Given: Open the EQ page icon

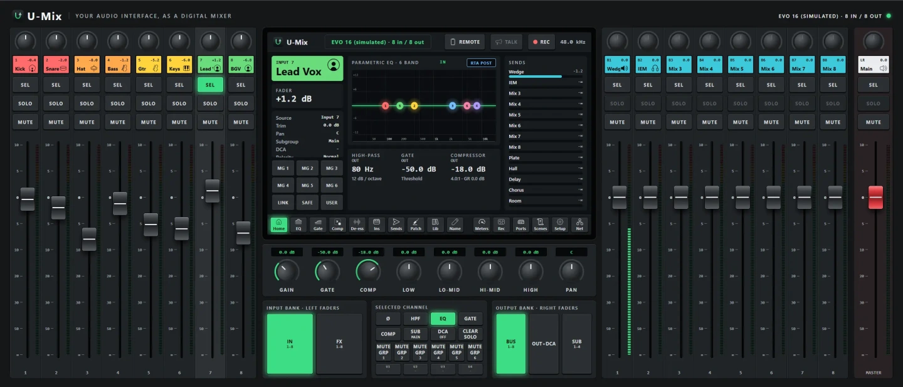Looking at the screenshot, I should (x=298, y=225).
